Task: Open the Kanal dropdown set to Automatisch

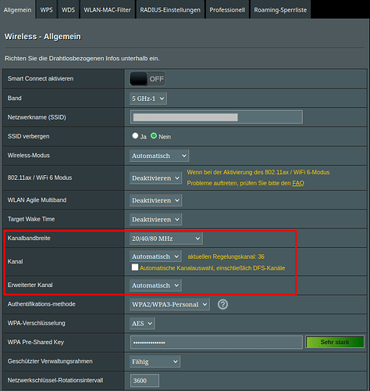Action: (x=155, y=256)
